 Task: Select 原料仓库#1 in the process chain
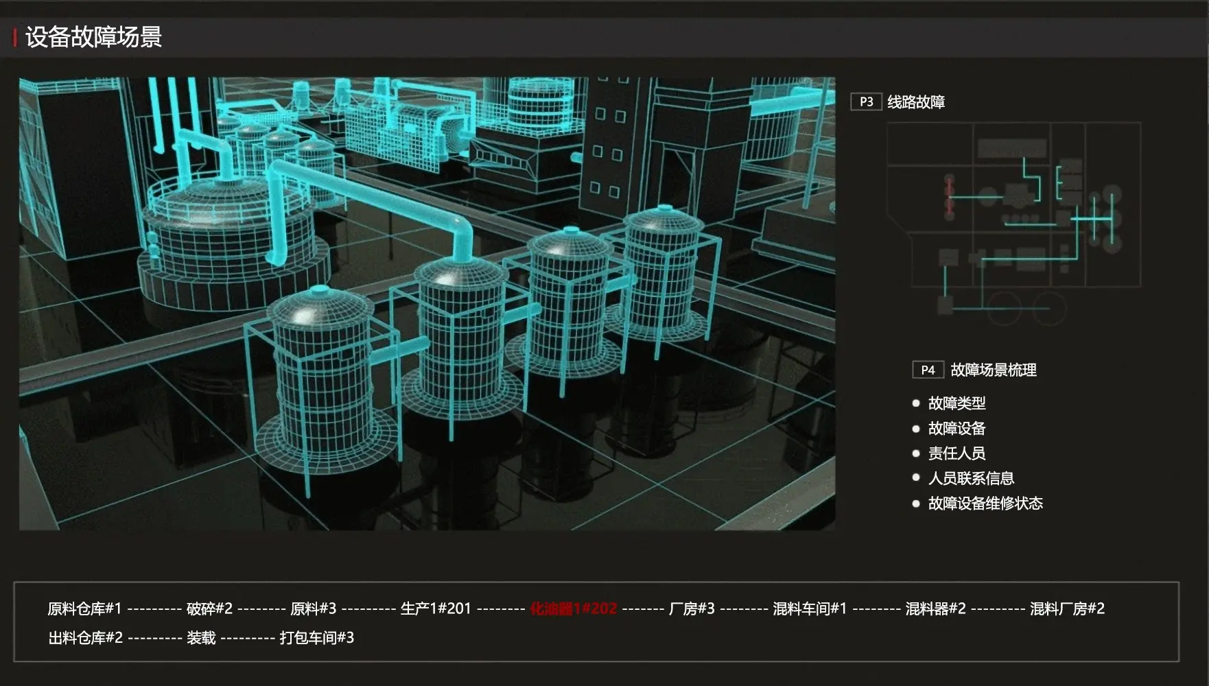click(84, 608)
